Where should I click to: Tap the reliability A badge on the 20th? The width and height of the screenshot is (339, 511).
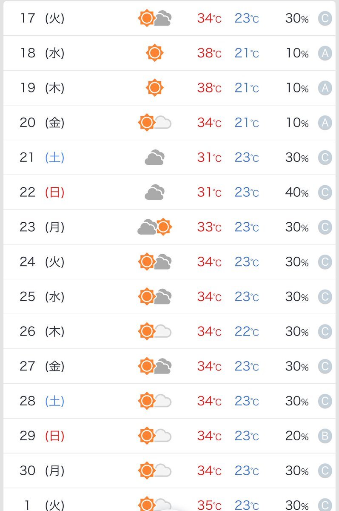tap(325, 123)
